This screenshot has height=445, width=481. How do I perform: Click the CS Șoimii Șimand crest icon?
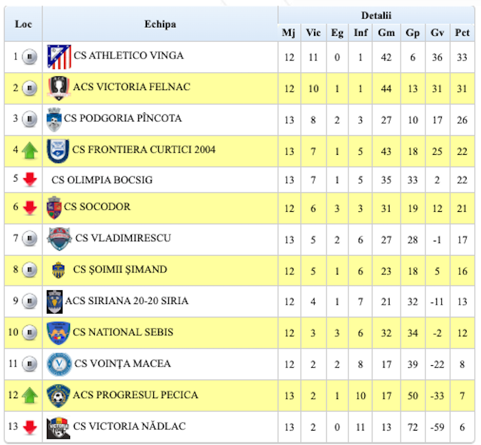pyautogui.click(x=58, y=270)
